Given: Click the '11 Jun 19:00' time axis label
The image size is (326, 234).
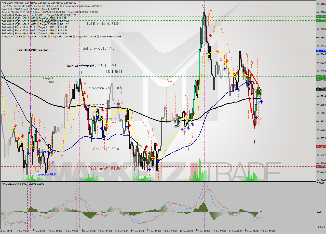Looking at the screenshot, I should click(170, 231).
